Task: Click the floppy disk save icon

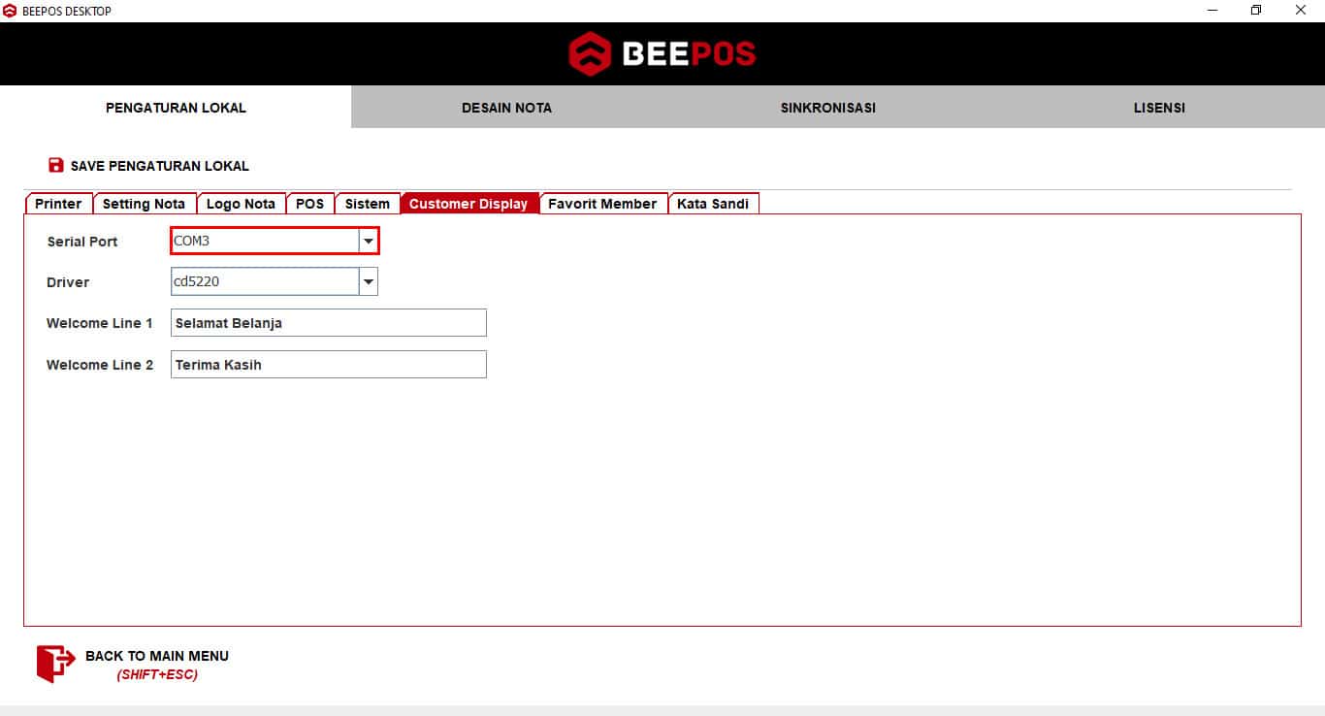Action: [55, 166]
